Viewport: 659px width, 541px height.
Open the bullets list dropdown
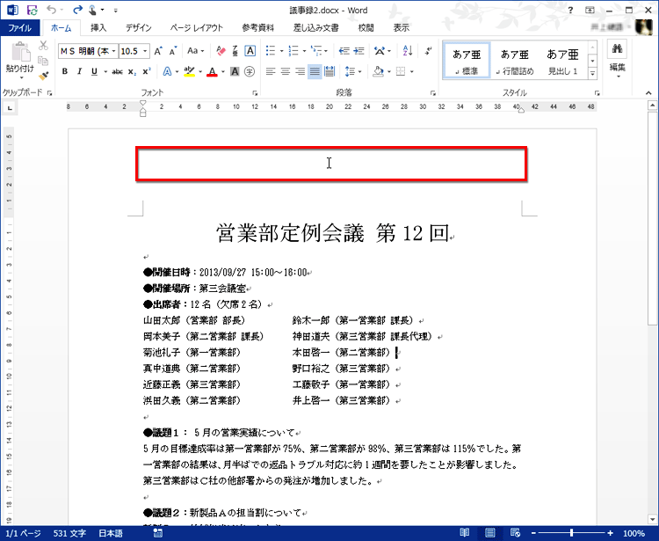pyautogui.click(x=281, y=51)
